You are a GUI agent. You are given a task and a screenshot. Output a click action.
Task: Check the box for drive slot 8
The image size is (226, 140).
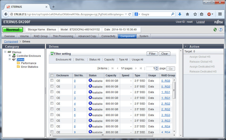(x=52, y=126)
